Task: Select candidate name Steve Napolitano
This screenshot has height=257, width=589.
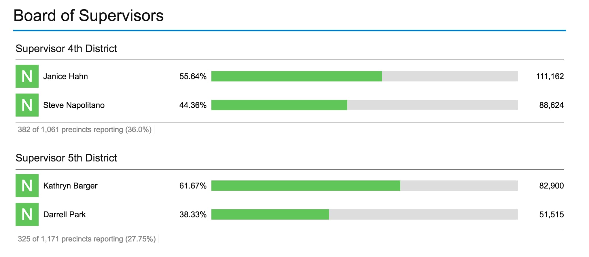Action: click(x=74, y=105)
